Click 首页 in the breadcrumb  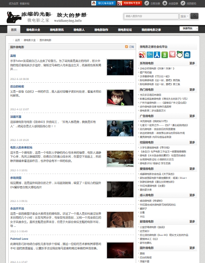click(17, 40)
